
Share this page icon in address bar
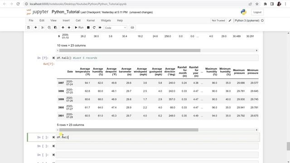pos(250,4)
